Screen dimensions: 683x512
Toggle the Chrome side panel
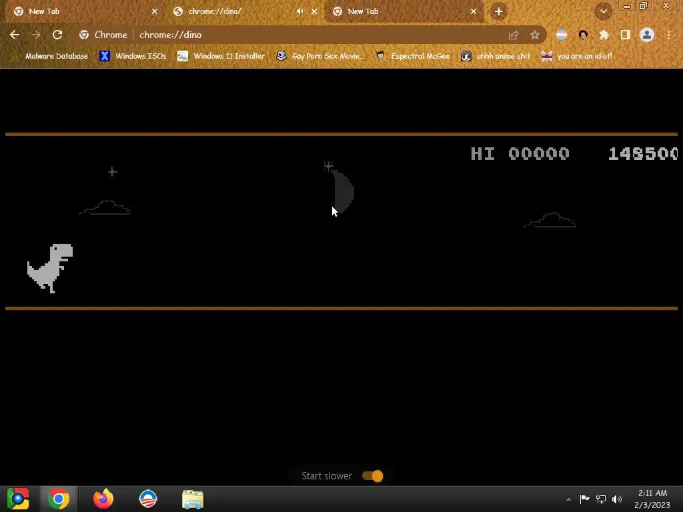click(626, 35)
